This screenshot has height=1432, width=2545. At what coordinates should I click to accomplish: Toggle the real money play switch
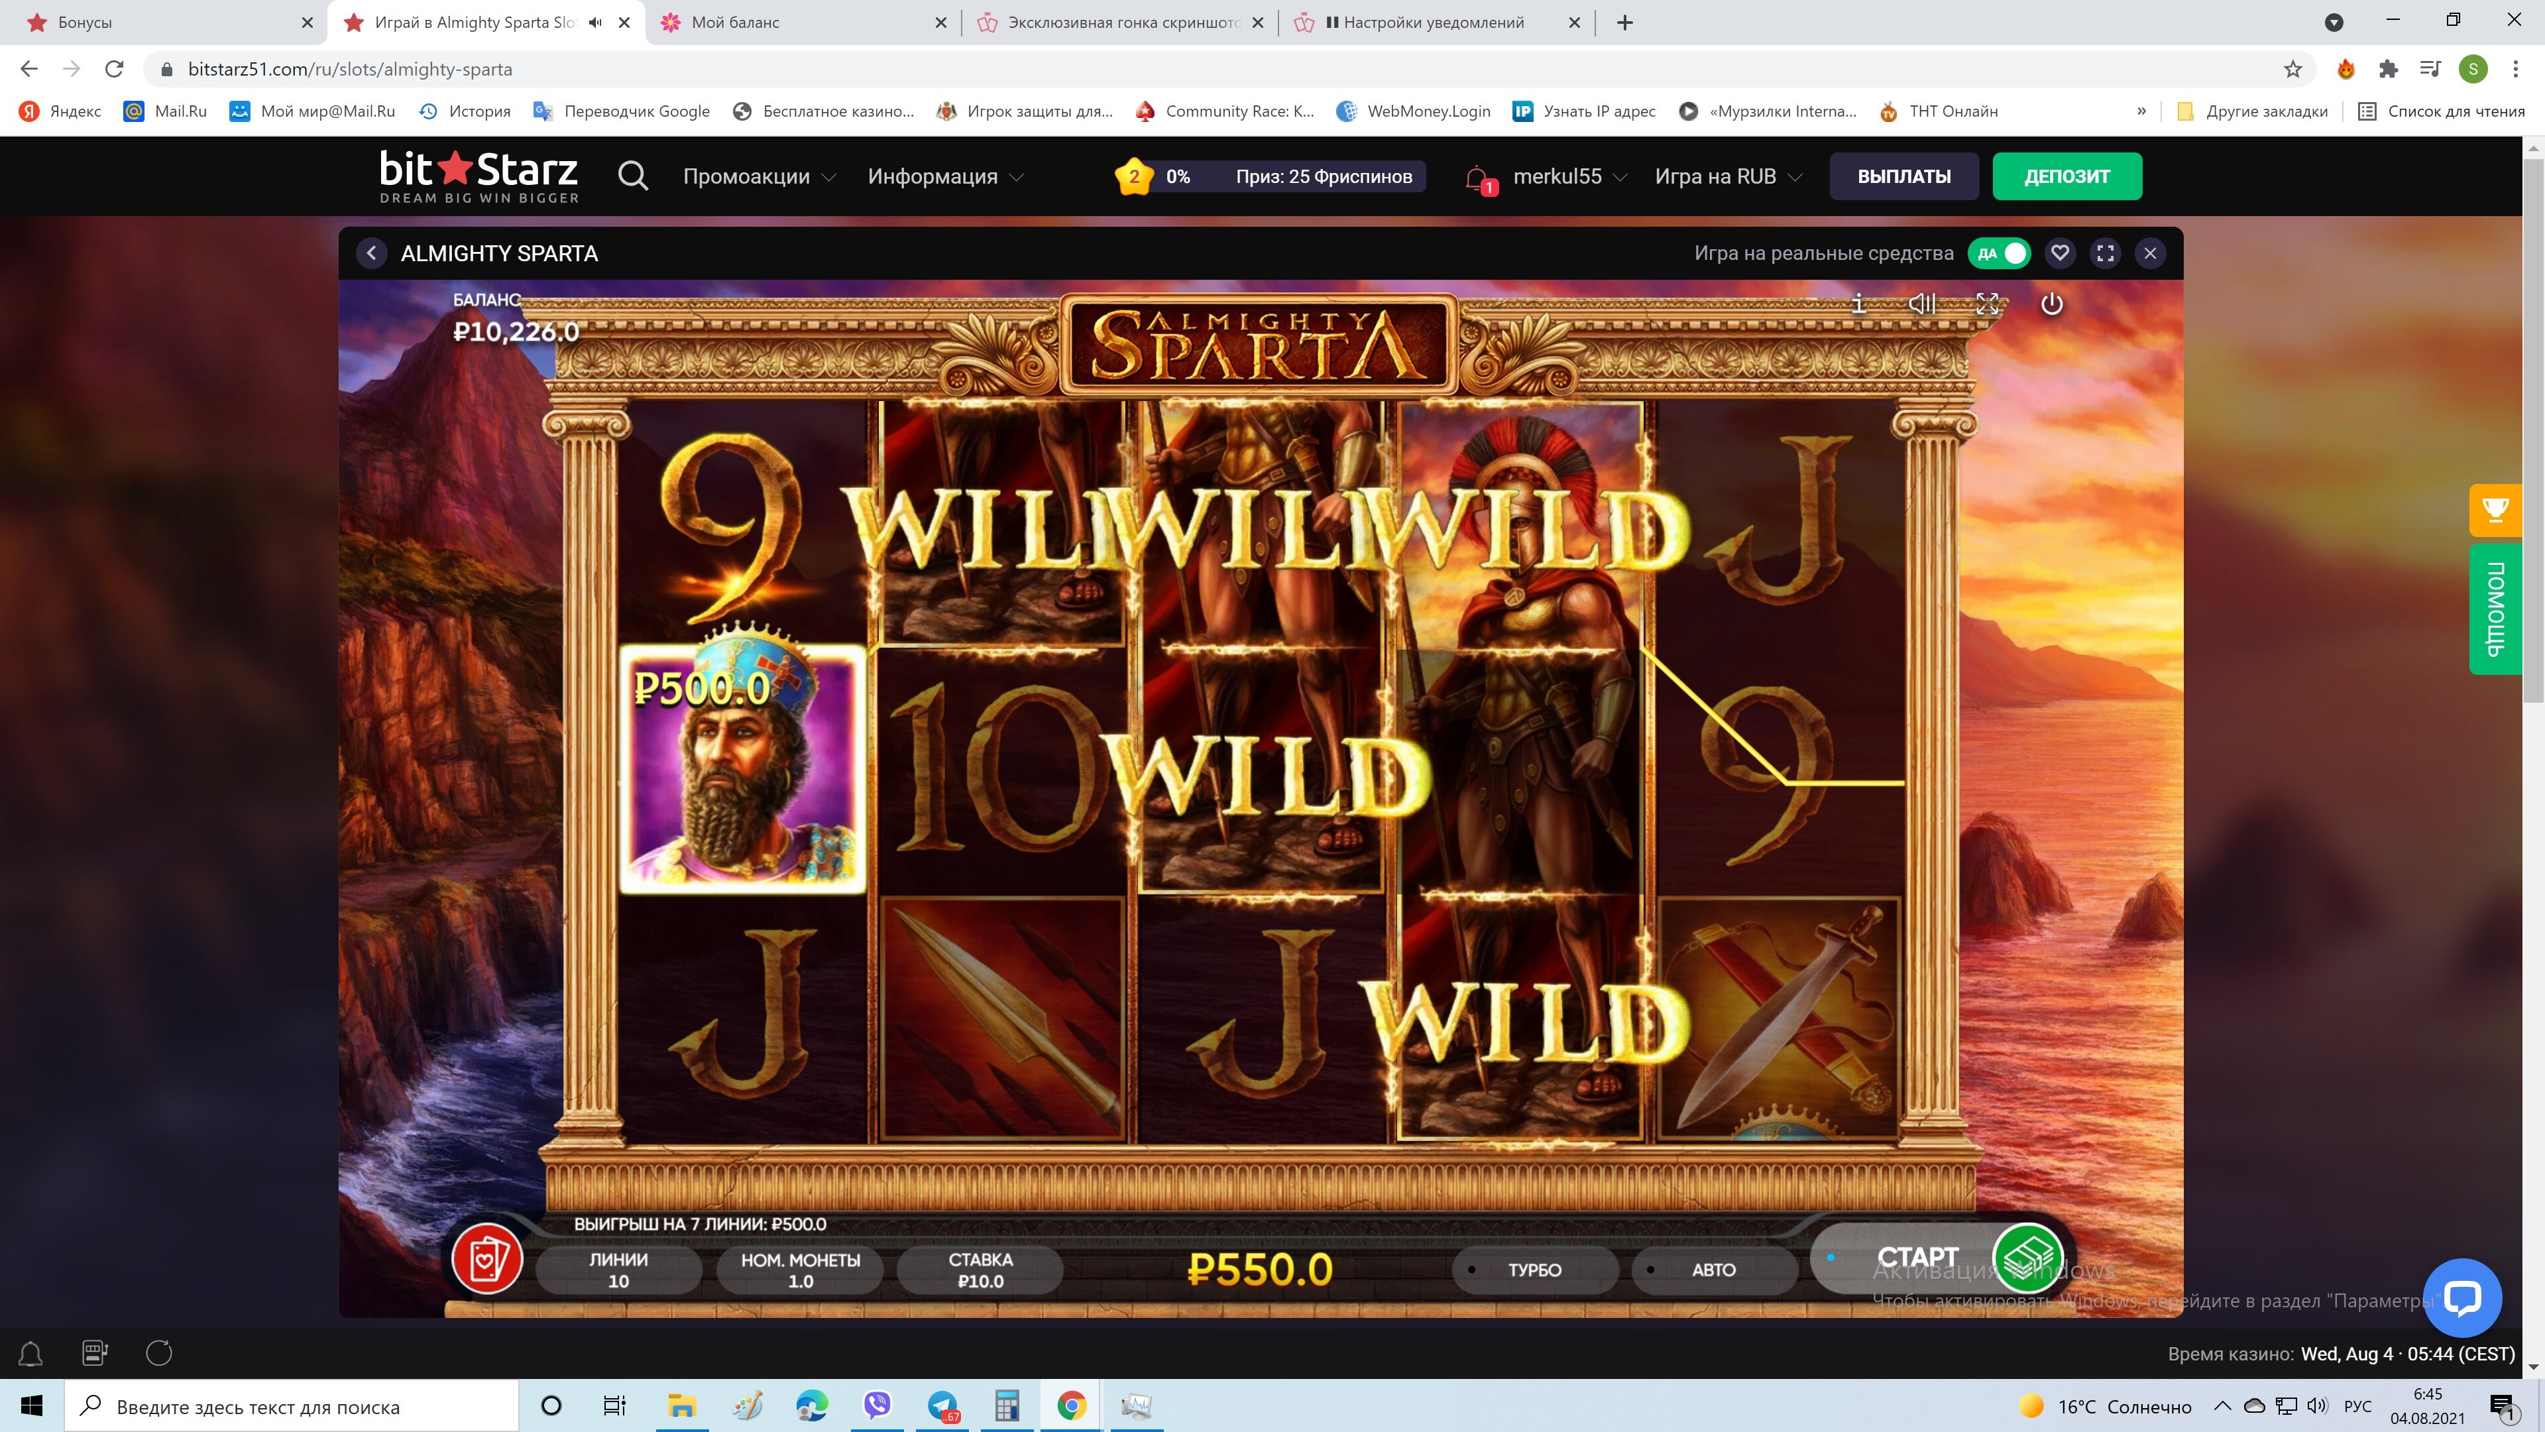point(2000,253)
